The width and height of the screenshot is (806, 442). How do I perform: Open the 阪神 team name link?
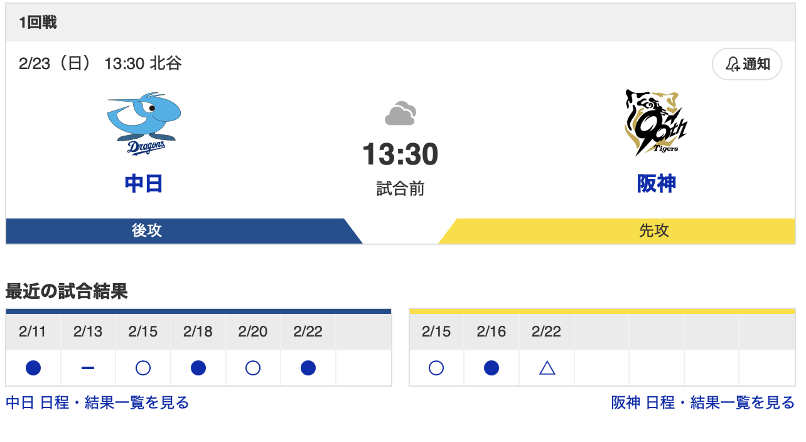pos(657,184)
